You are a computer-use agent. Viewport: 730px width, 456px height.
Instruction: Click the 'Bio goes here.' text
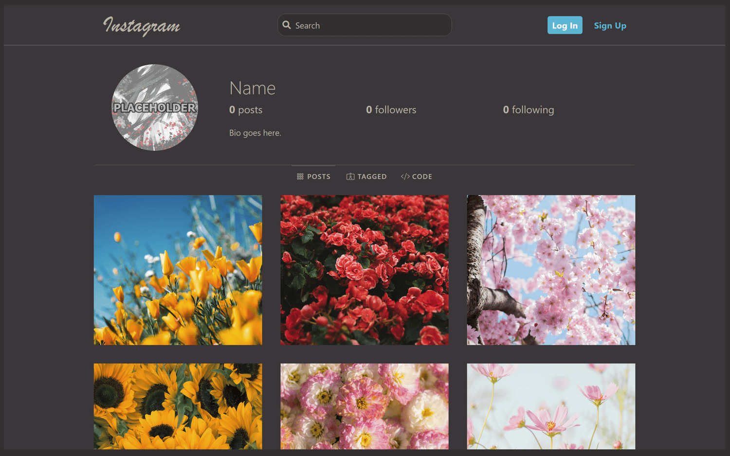[x=255, y=133]
